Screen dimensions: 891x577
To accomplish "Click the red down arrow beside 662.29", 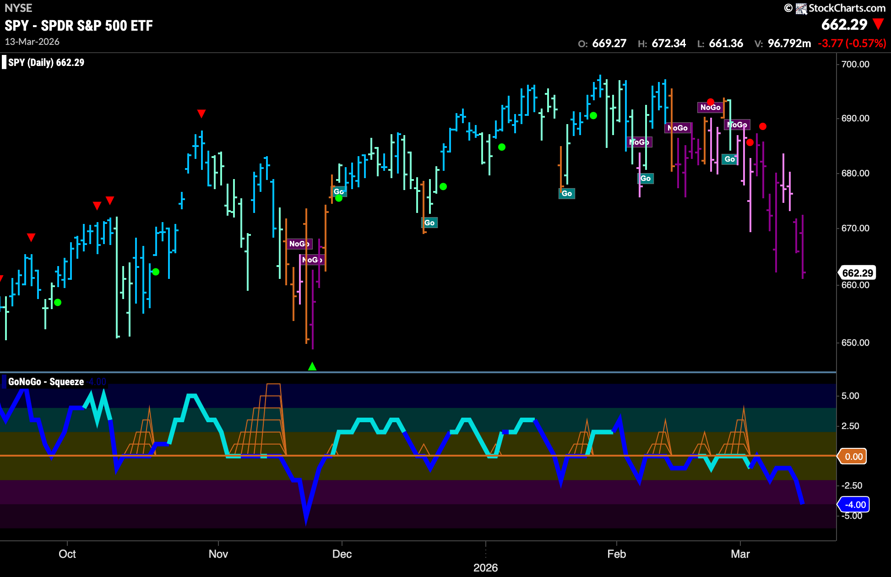I will click(878, 24).
